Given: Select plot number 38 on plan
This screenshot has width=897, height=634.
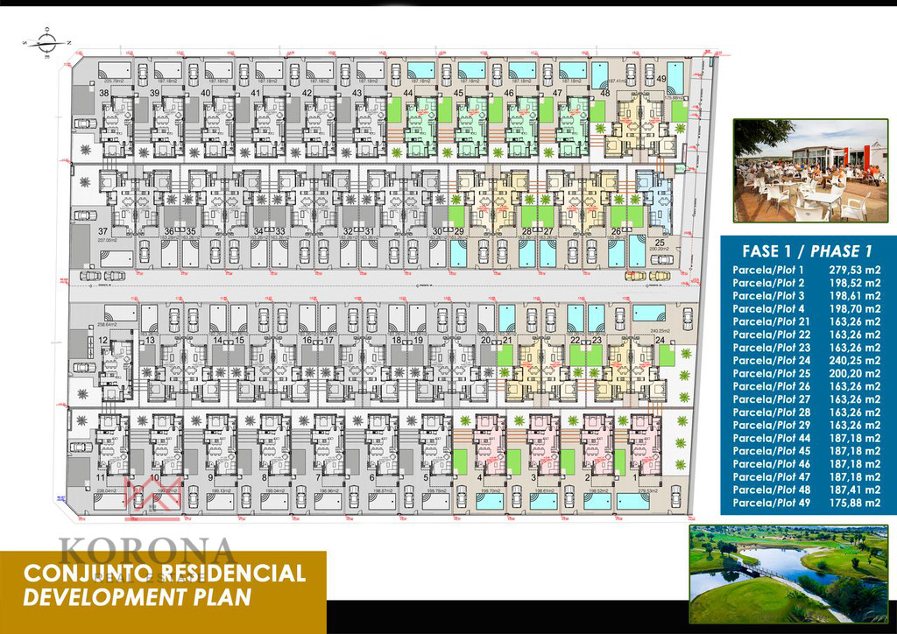Looking at the screenshot, I should click(103, 93).
